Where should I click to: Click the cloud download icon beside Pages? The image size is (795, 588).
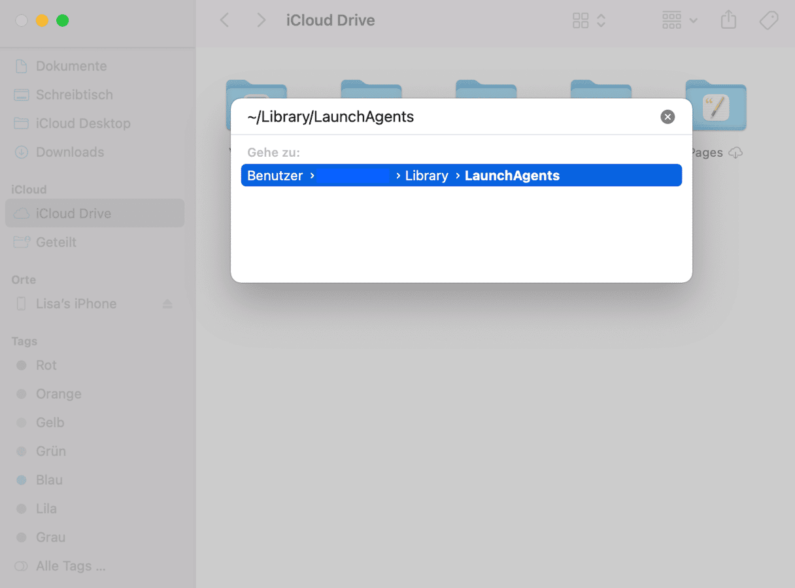tap(736, 153)
